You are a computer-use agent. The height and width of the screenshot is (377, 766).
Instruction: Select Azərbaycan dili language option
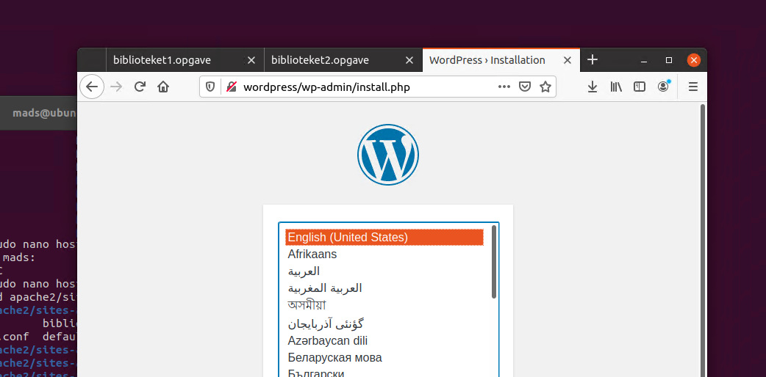[384, 340]
